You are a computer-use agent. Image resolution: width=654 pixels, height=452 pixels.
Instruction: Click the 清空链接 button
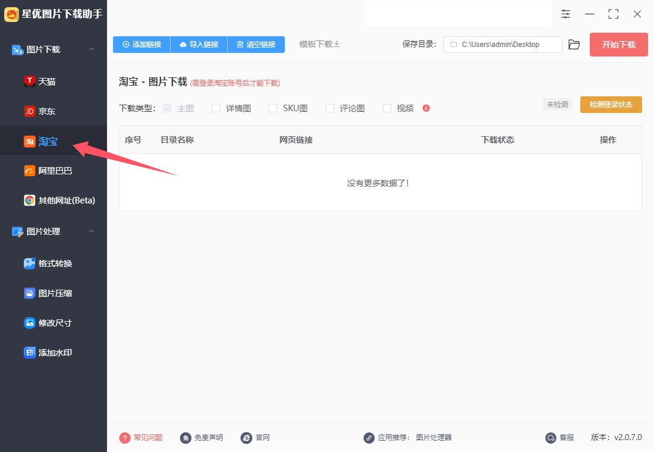tap(256, 44)
